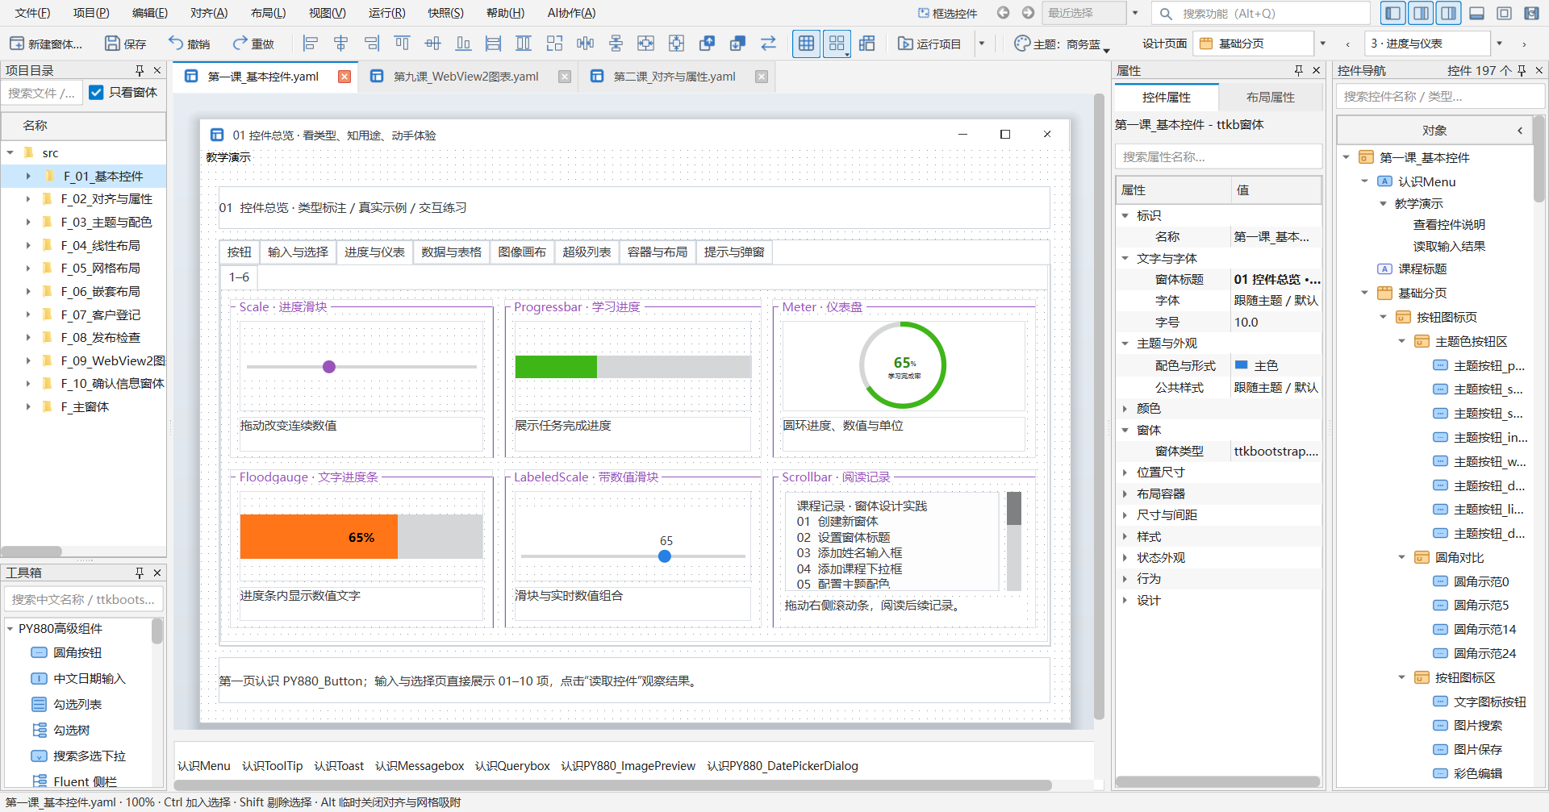Click the redo (重做) button

point(253,44)
